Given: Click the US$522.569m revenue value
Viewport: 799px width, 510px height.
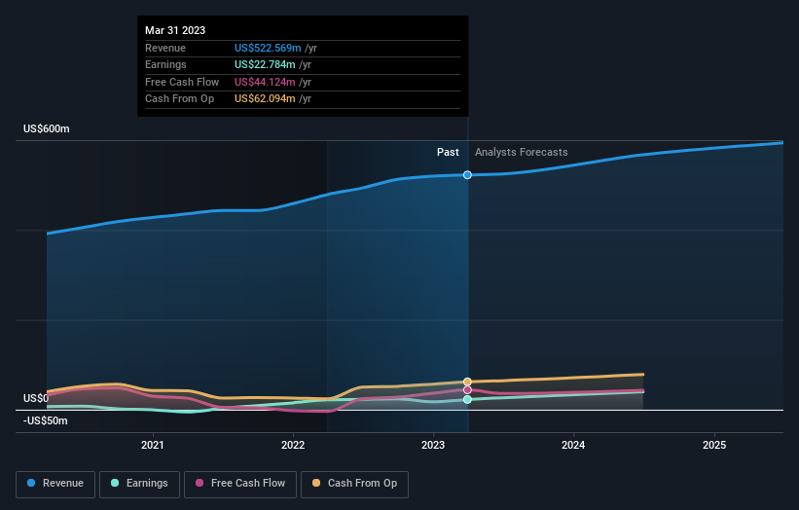Looking at the screenshot, I should tap(268, 48).
